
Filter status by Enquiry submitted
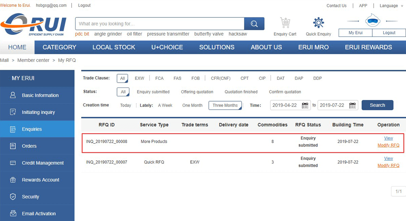tap(153, 92)
